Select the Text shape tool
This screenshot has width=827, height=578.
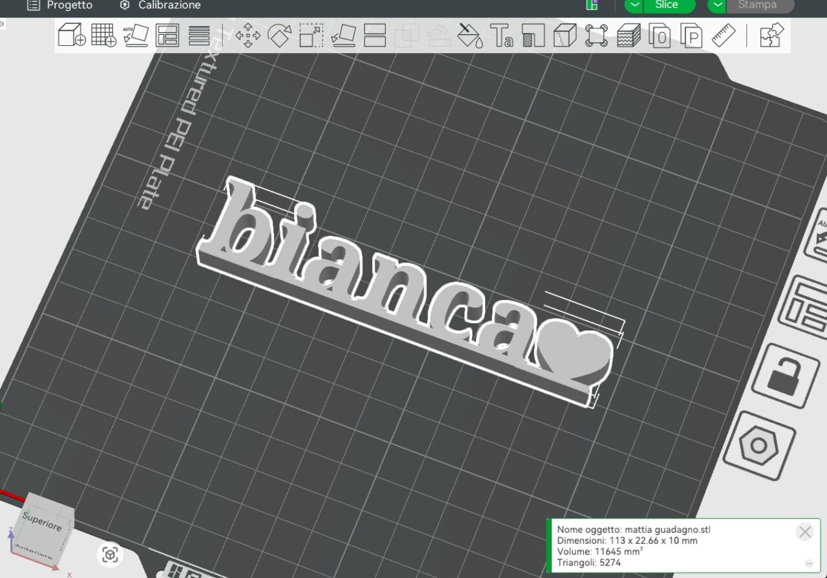tap(501, 36)
